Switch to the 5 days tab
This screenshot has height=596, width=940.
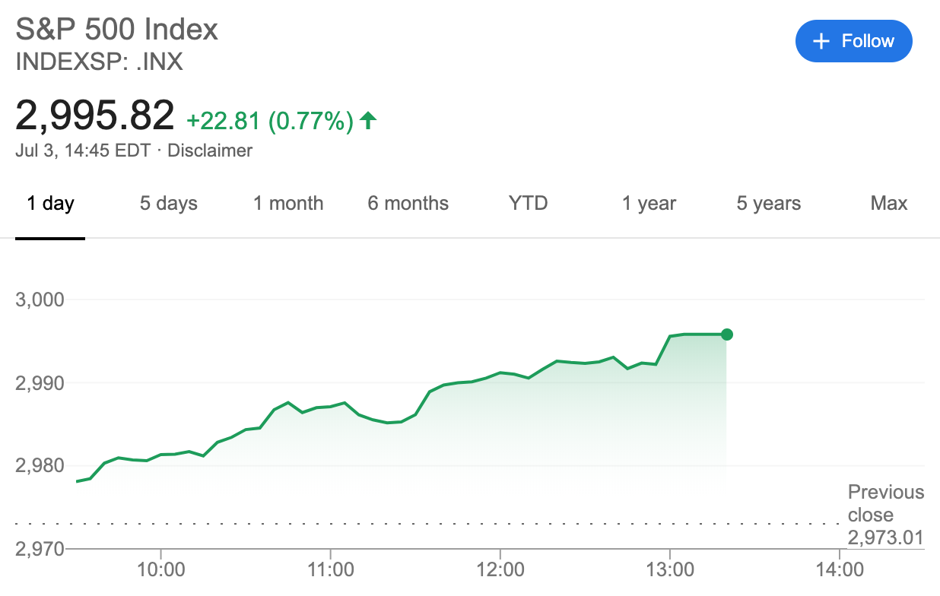point(169,204)
